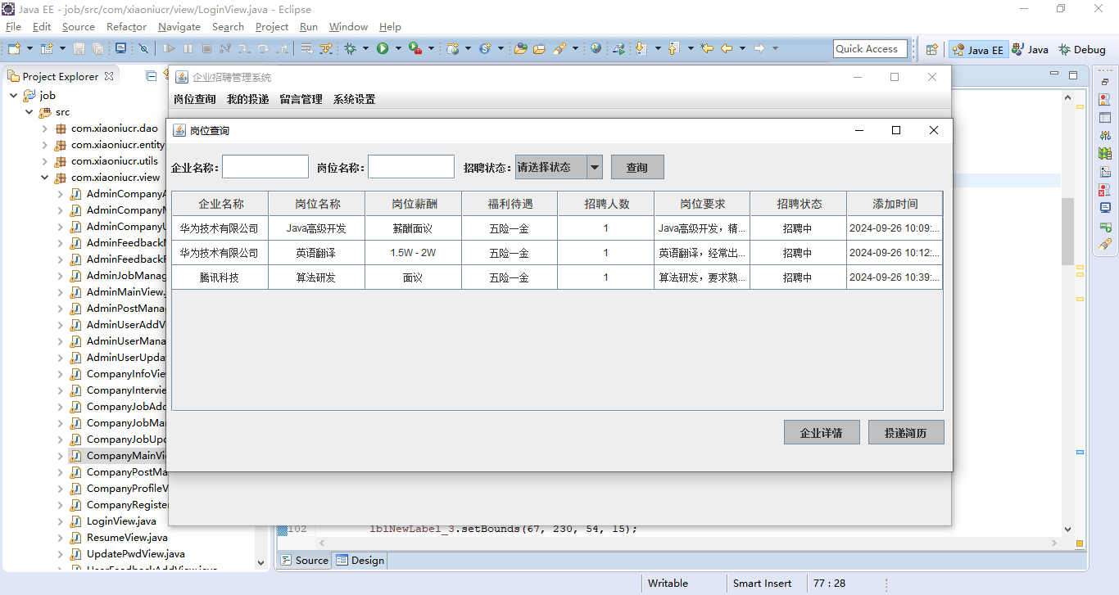Screen dimensions: 1119x595
Task: Expand the com.xiaoniucr.dao package
Action: click(x=45, y=128)
